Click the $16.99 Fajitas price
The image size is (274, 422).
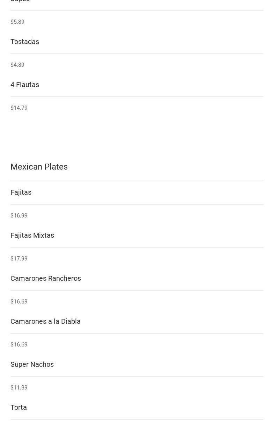point(19,216)
